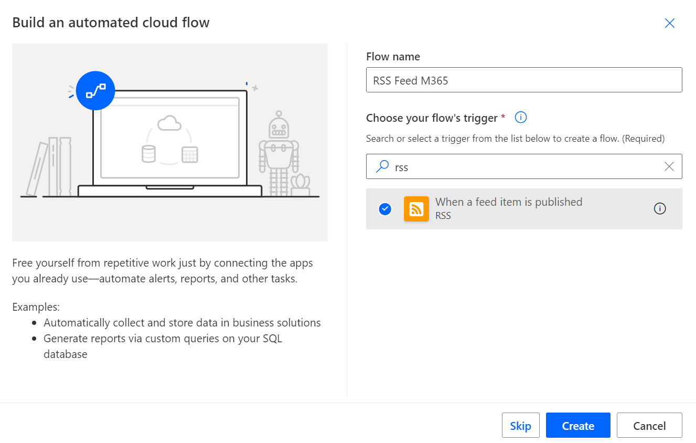The image size is (696, 443).
Task: Uncheck the selected RSS trigger checkbox
Action: tap(385, 209)
